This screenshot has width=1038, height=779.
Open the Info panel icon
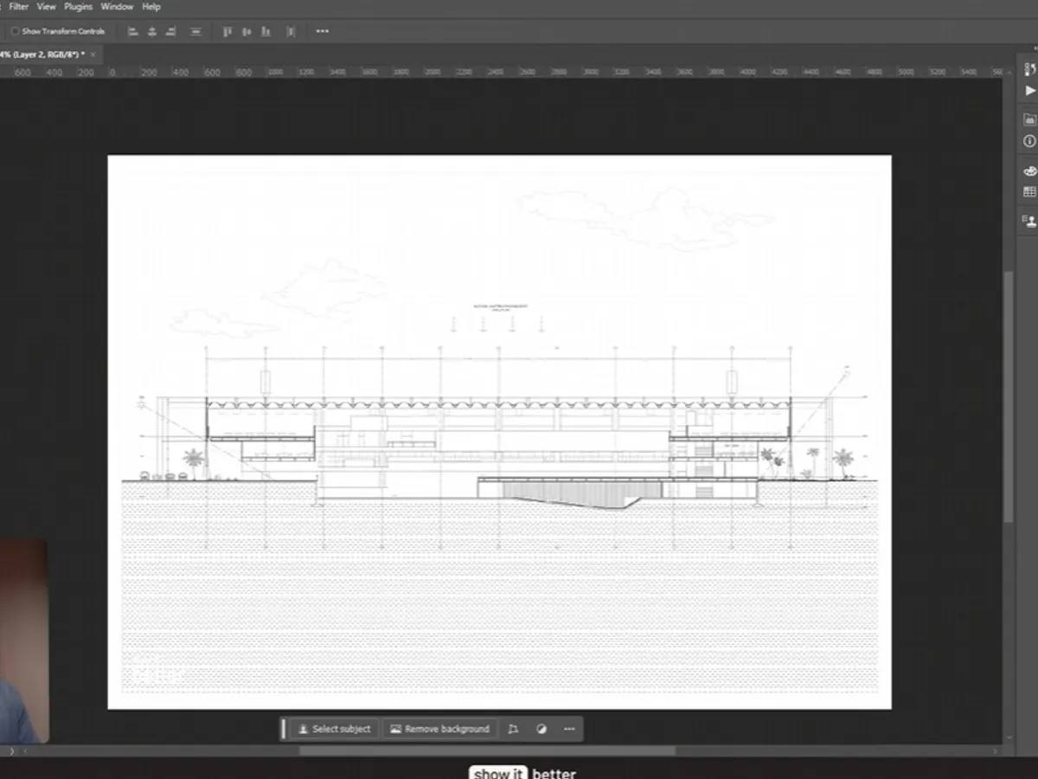(x=1029, y=141)
